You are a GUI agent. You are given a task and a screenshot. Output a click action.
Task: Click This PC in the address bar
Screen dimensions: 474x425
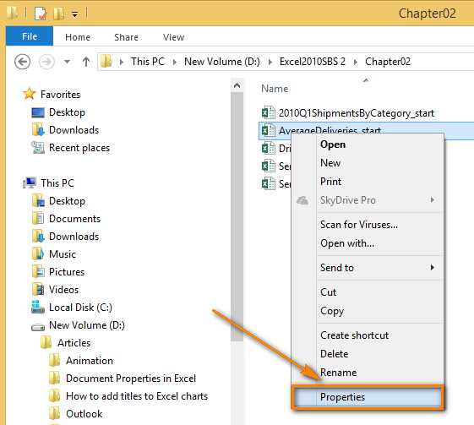coord(148,62)
